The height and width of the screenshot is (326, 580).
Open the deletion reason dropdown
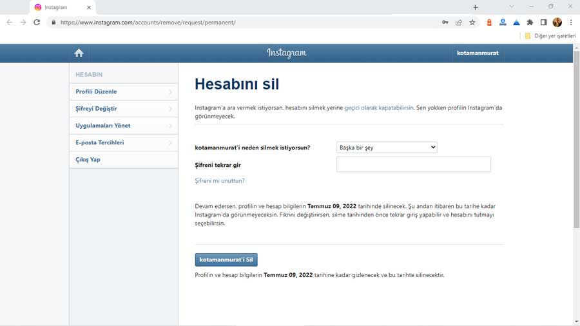(x=387, y=148)
